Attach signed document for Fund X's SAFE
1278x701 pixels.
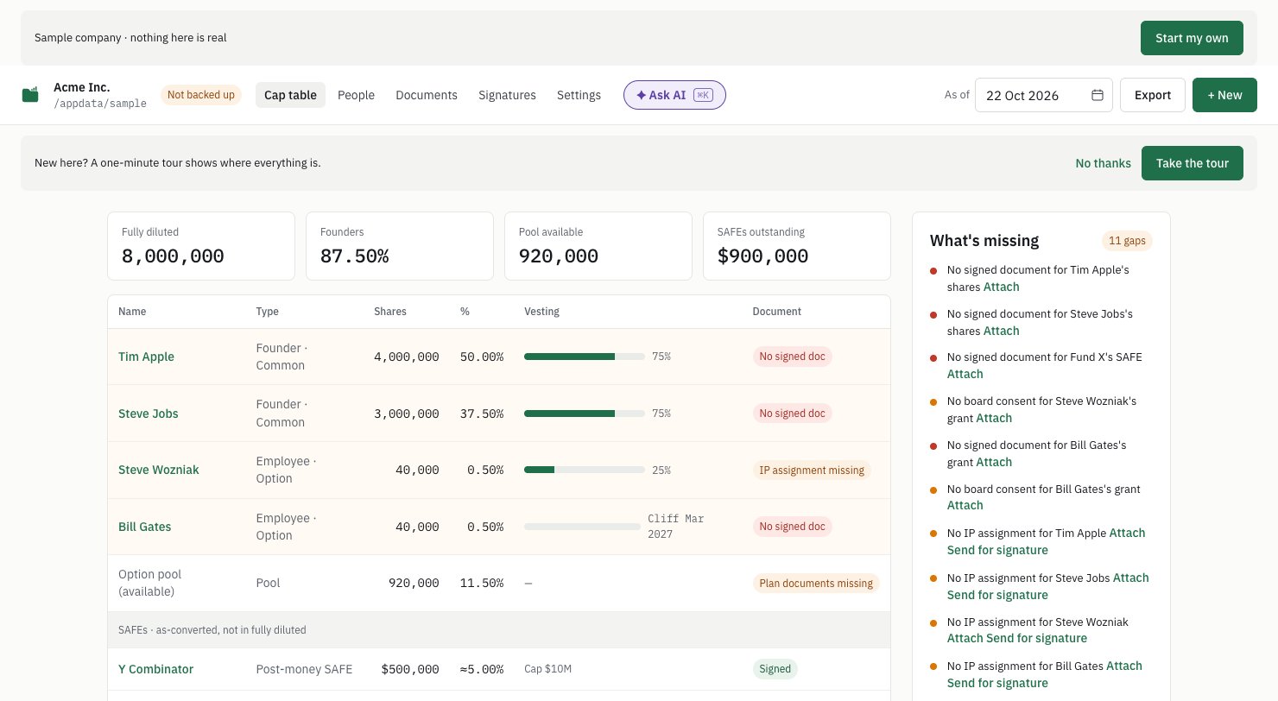point(965,374)
